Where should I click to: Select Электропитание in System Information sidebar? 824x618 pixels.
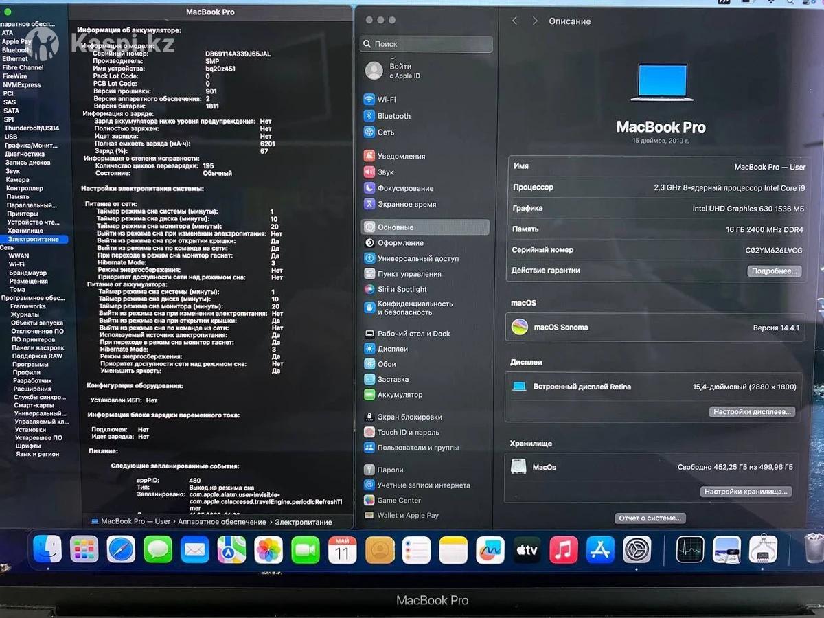pyautogui.click(x=34, y=239)
